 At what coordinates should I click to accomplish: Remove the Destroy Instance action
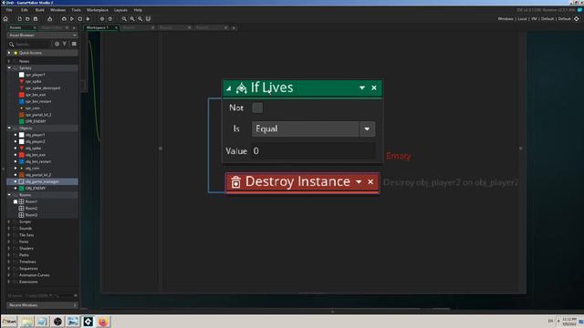coord(370,182)
